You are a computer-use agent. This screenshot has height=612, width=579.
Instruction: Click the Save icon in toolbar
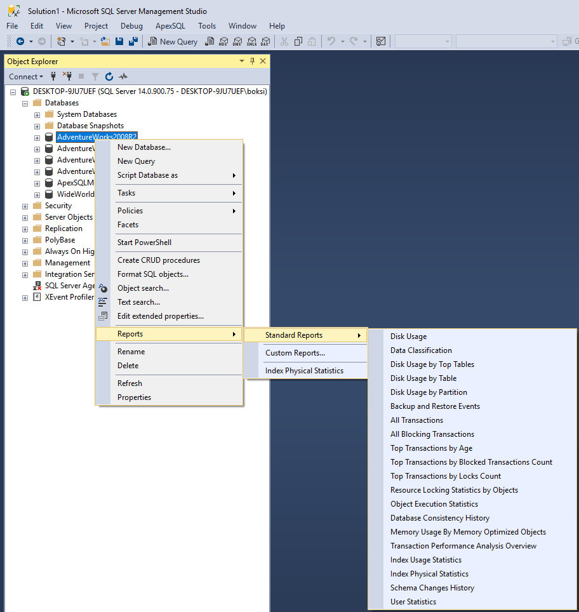click(119, 41)
